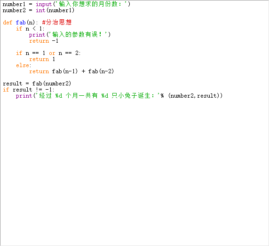
Task: Click the 'result = fab(number2)' line
Action: [37, 84]
